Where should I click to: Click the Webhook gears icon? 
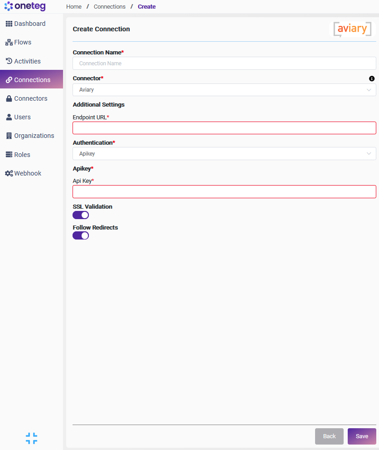[9, 173]
